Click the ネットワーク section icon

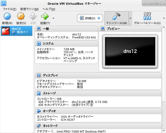click(x=39, y=126)
